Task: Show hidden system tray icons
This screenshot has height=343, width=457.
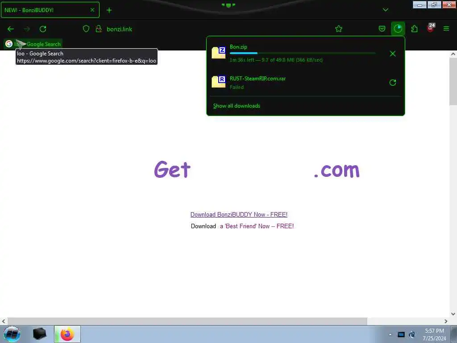Action: [390, 335]
